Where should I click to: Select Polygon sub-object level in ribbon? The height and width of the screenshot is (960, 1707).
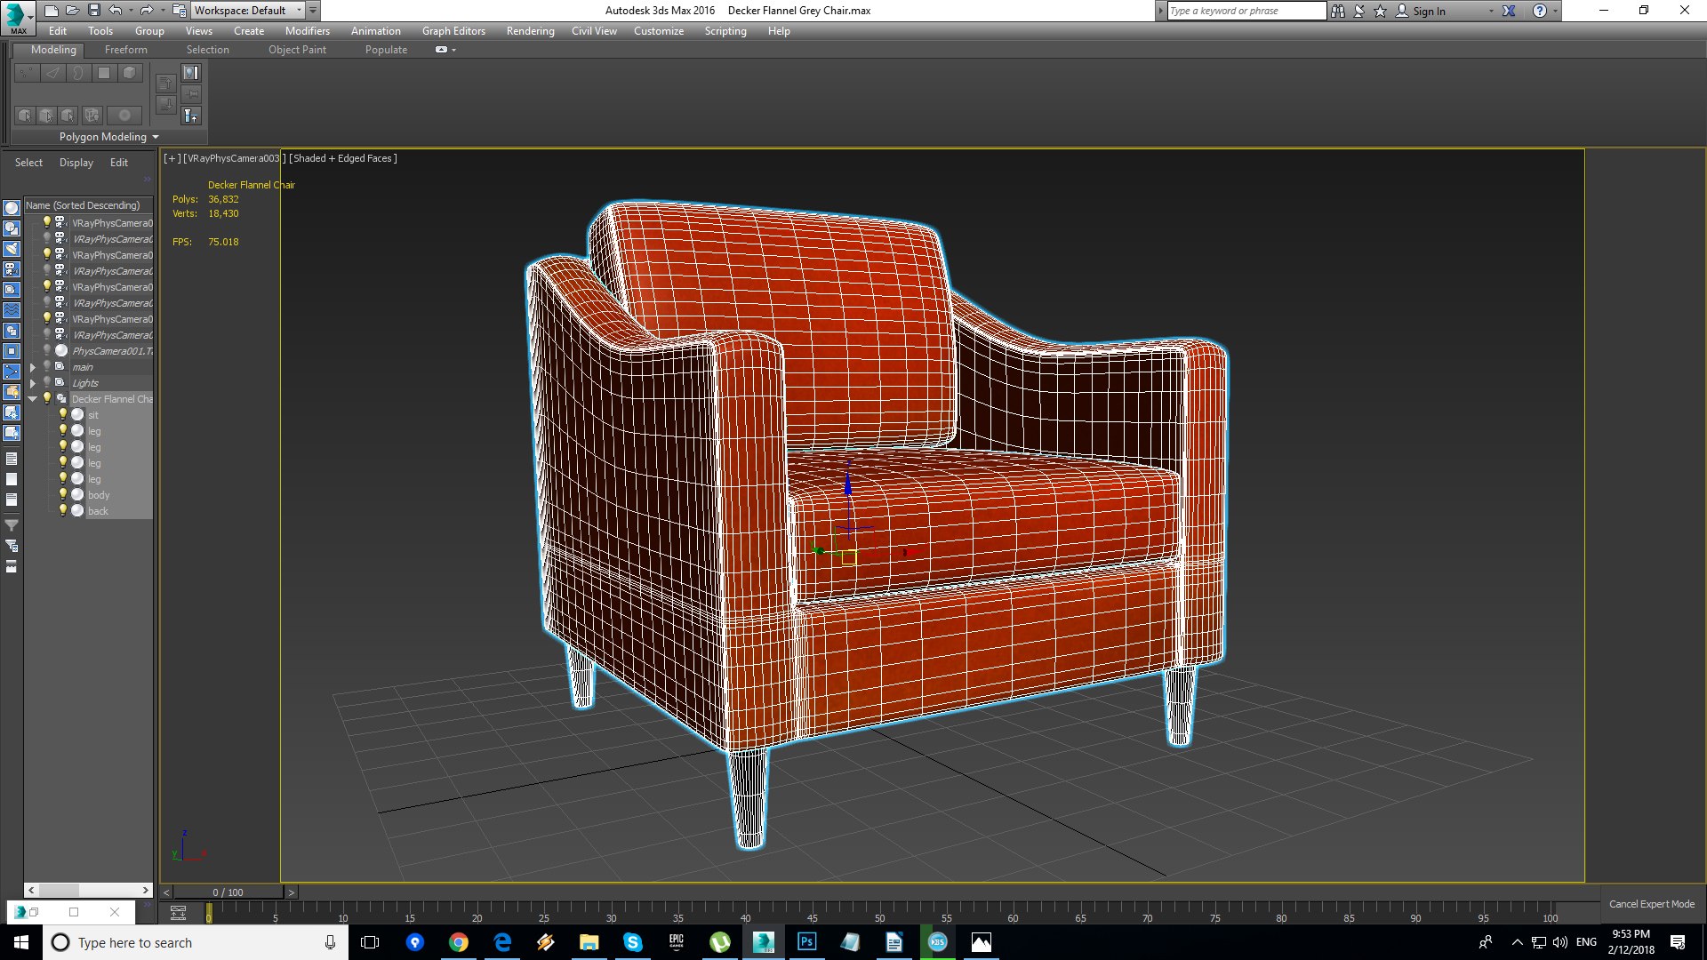pyautogui.click(x=104, y=73)
